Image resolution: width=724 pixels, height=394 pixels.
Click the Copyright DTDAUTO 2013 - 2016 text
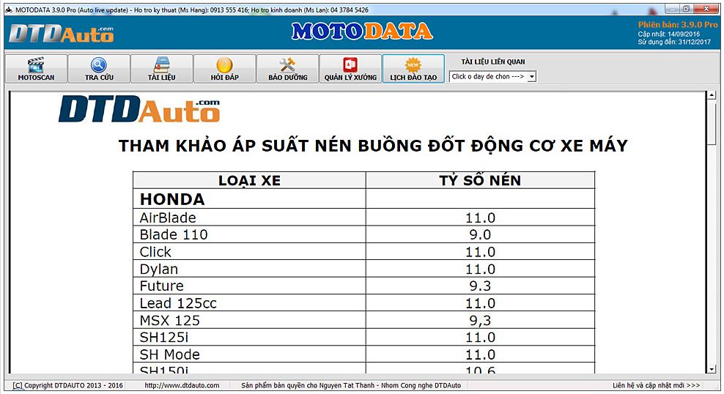click(68, 385)
